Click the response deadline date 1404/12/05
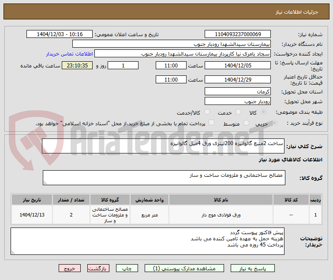This screenshot has width=333, height=280. [238, 65]
